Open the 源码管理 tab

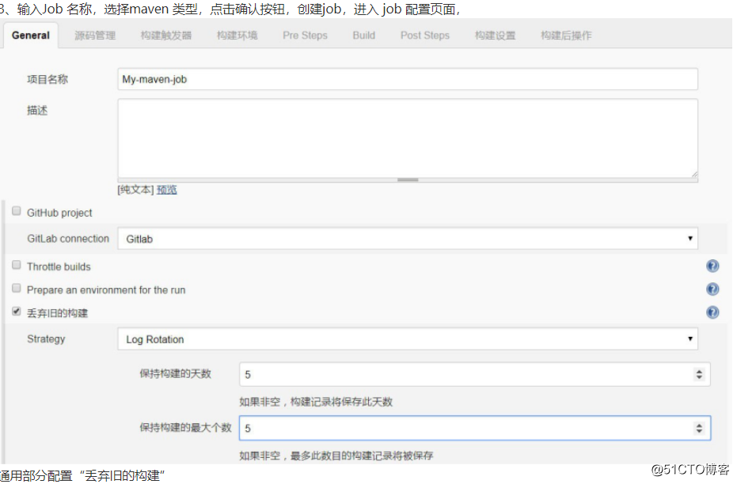[x=95, y=36]
